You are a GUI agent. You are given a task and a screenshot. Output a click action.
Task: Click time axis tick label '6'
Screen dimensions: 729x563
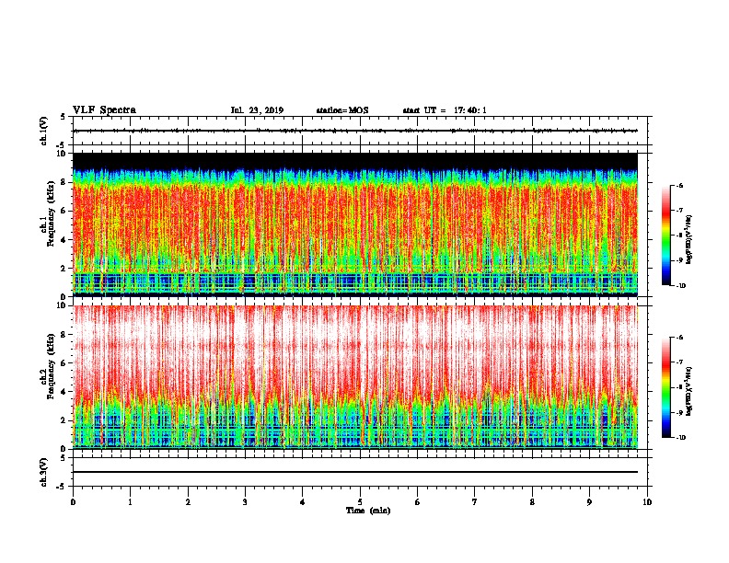[x=418, y=502]
